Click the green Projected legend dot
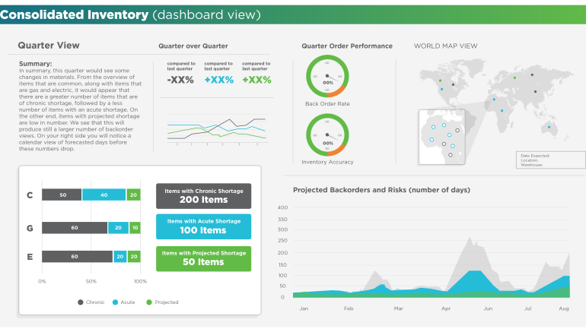This screenshot has height=329, width=586. pyautogui.click(x=149, y=302)
